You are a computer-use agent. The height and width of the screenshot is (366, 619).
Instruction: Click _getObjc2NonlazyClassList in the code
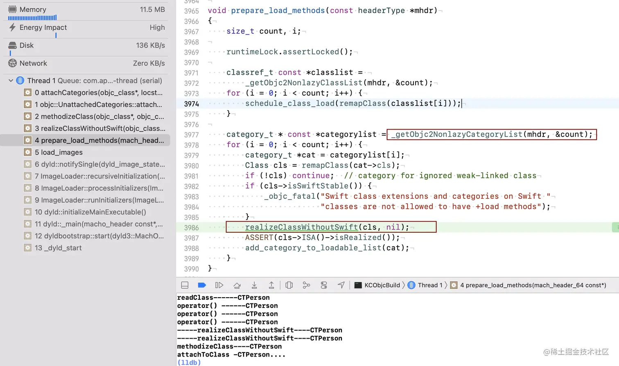[x=304, y=83]
